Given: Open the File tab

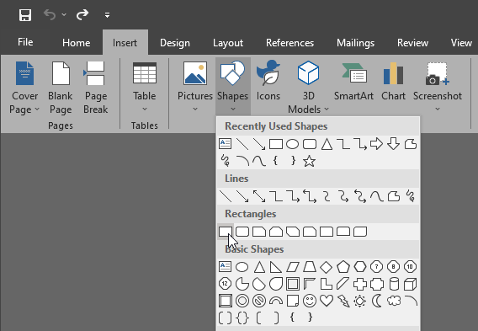Looking at the screenshot, I should pyautogui.click(x=25, y=42).
